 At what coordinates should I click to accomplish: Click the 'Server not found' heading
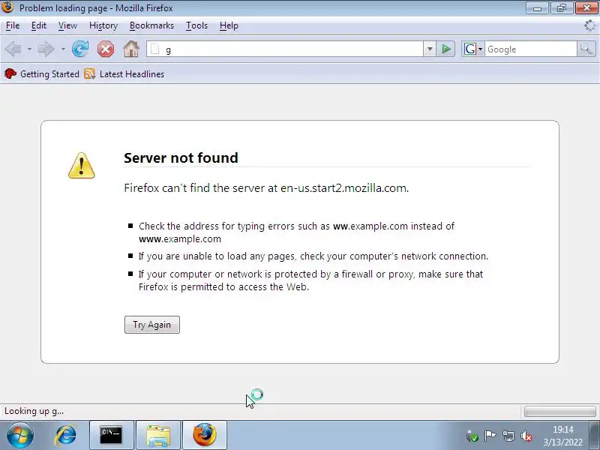tap(181, 157)
